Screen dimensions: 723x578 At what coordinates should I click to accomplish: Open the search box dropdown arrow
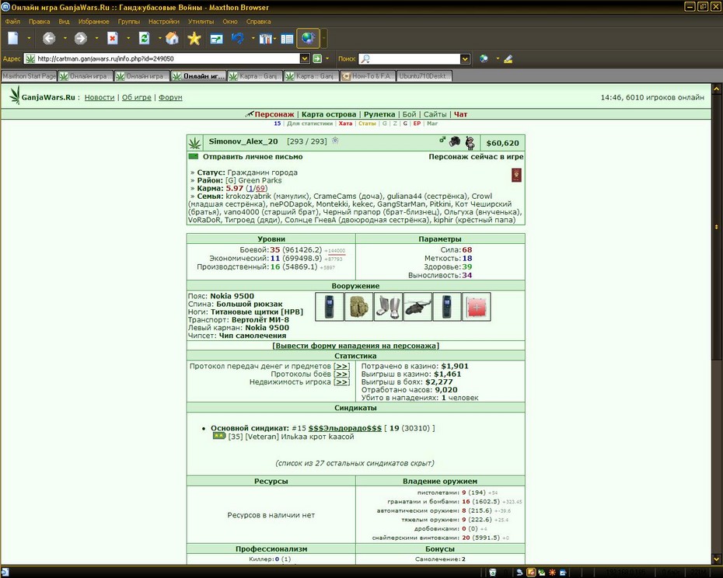(x=465, y=58)
